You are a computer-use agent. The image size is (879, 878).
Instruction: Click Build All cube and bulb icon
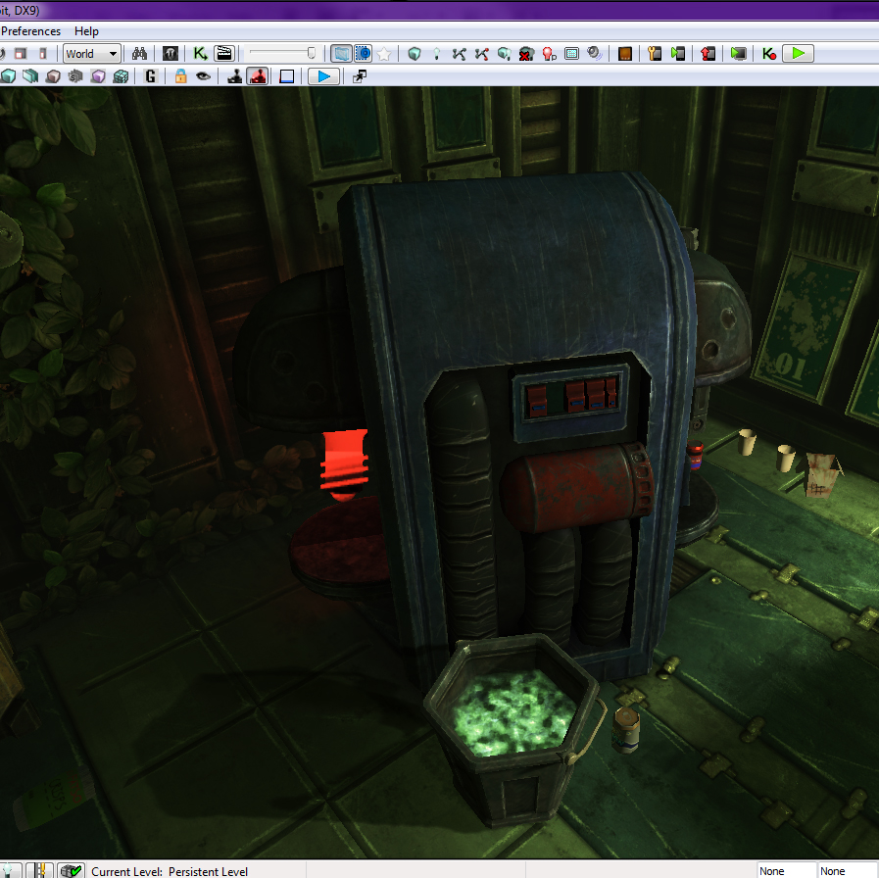pos(504,54)
